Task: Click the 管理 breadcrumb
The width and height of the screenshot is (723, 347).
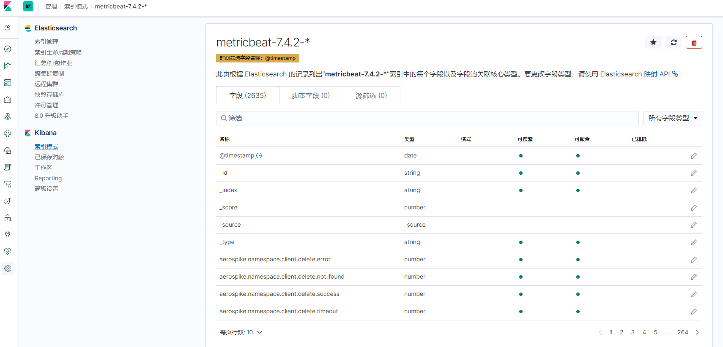Action: pyautogui.click(x=51, y=6)
